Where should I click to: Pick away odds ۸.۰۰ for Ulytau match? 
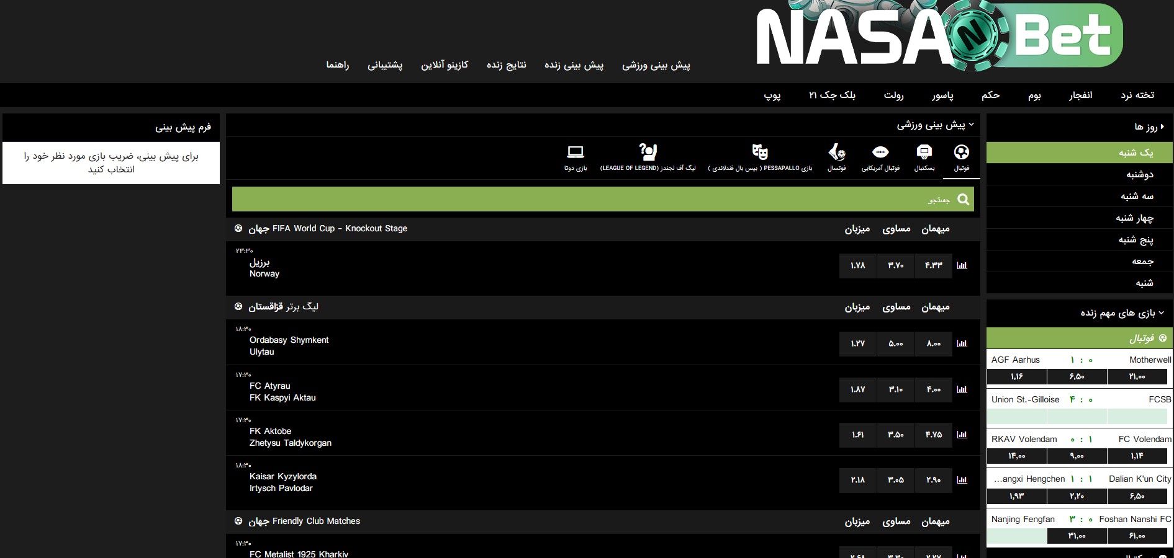(x=933, y=343)
